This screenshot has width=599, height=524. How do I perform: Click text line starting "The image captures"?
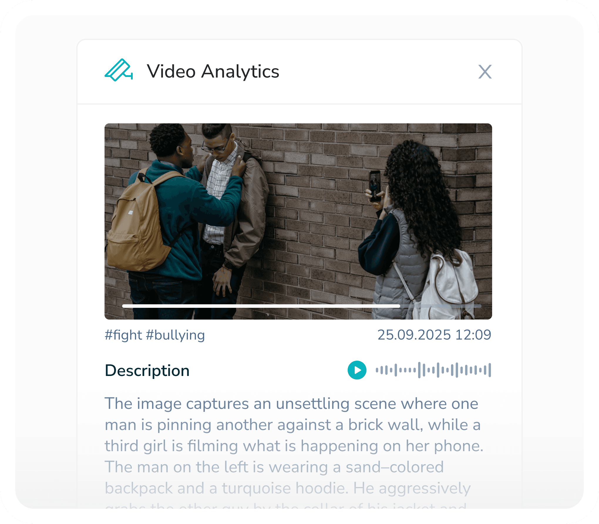[x=291, y=404]
